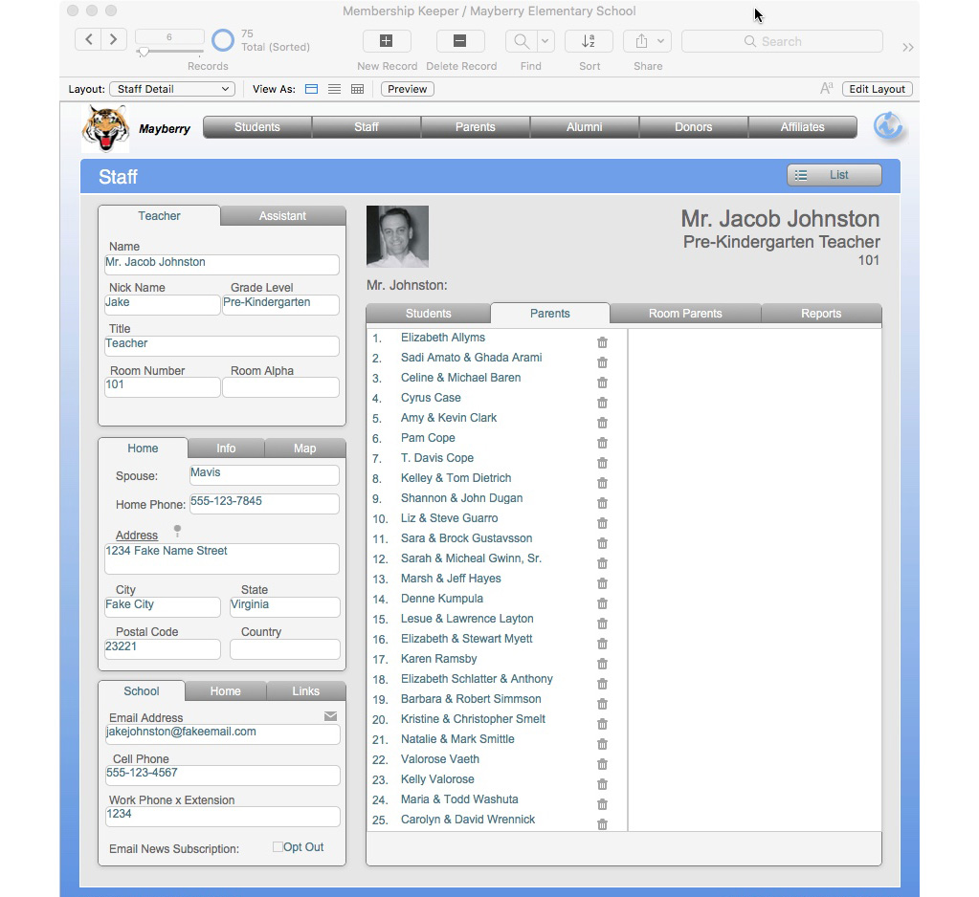Click the text formatting Aa icon
Image resolution: width=979 pixels, height=897 pixels.
826,89
